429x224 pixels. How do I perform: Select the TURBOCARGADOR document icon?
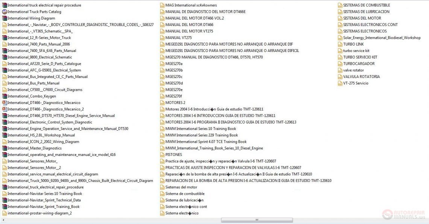tap(341, 64)
